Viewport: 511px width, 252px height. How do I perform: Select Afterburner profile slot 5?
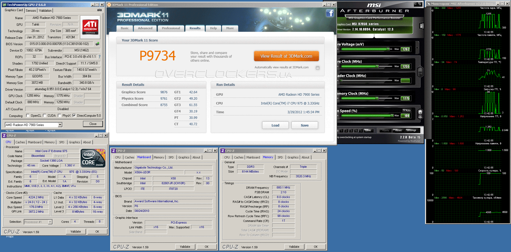pos(361,131)
